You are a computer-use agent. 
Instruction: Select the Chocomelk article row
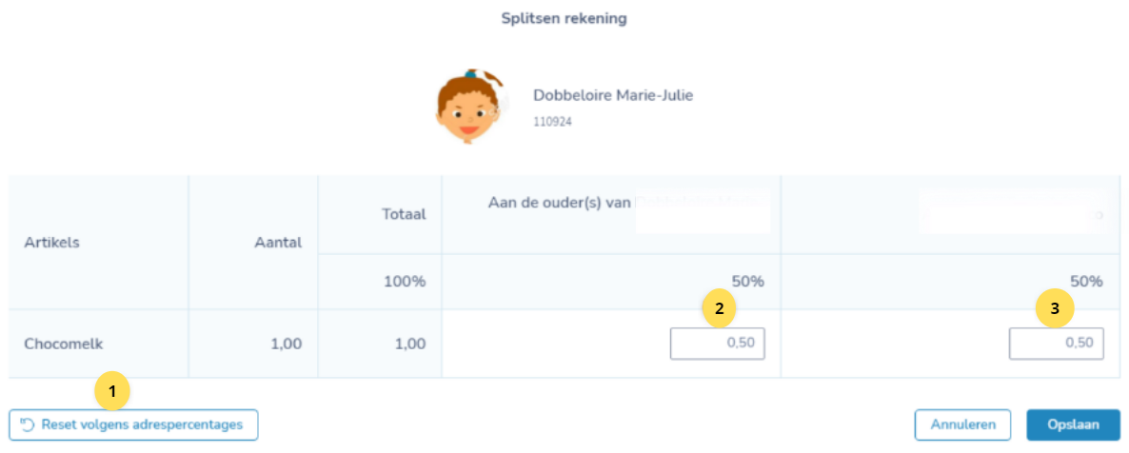[x=564, y=344]
